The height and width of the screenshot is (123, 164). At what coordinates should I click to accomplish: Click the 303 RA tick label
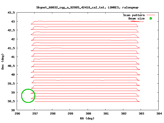tap(141, 114)
